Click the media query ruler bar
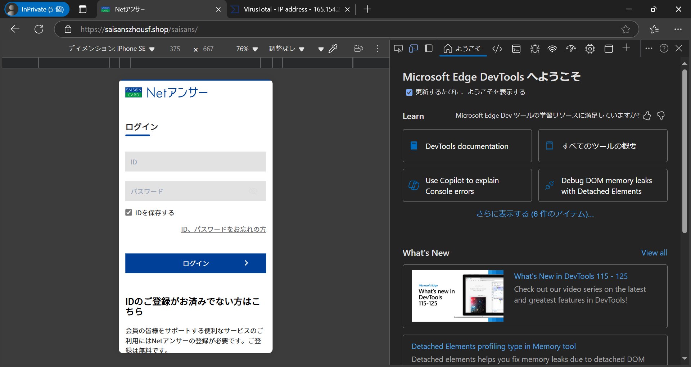 [195, 63]
